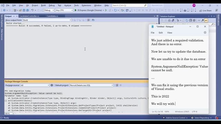Viewport: 221px width, 124px height.
Task: Click the Save icon in main toolbar
Action: [24, 10]
